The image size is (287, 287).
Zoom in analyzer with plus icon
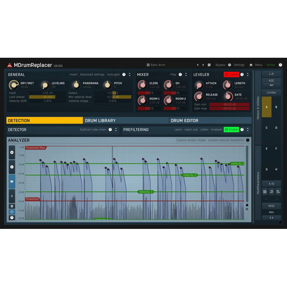point(12,152)
